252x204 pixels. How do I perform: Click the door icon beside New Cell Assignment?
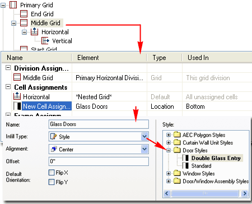pos(17,106)
